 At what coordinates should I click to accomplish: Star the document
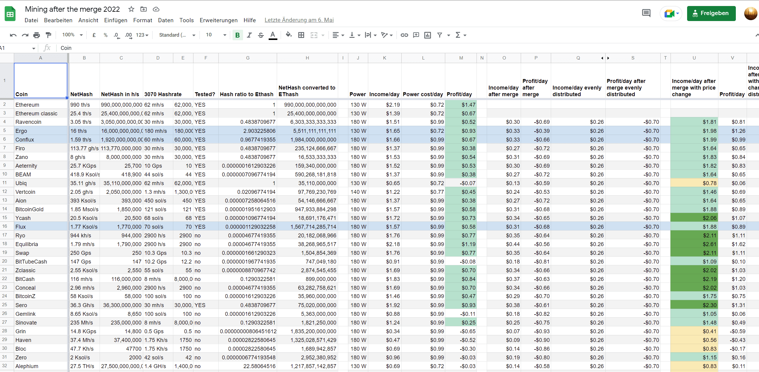(x=131, y=9)
